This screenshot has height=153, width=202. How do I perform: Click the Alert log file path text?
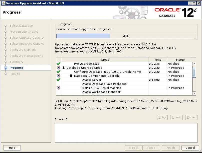coord(118,108)
